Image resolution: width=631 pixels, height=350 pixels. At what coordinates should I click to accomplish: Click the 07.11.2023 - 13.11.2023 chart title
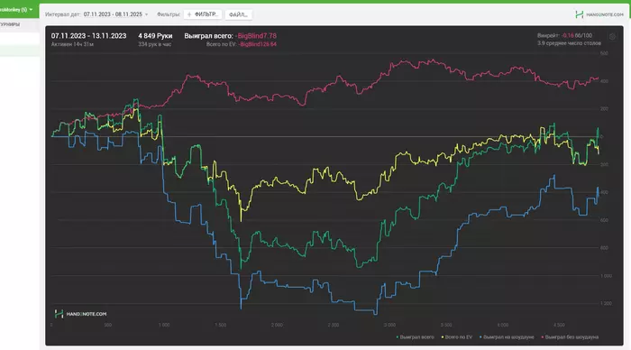tap(88, 36)
